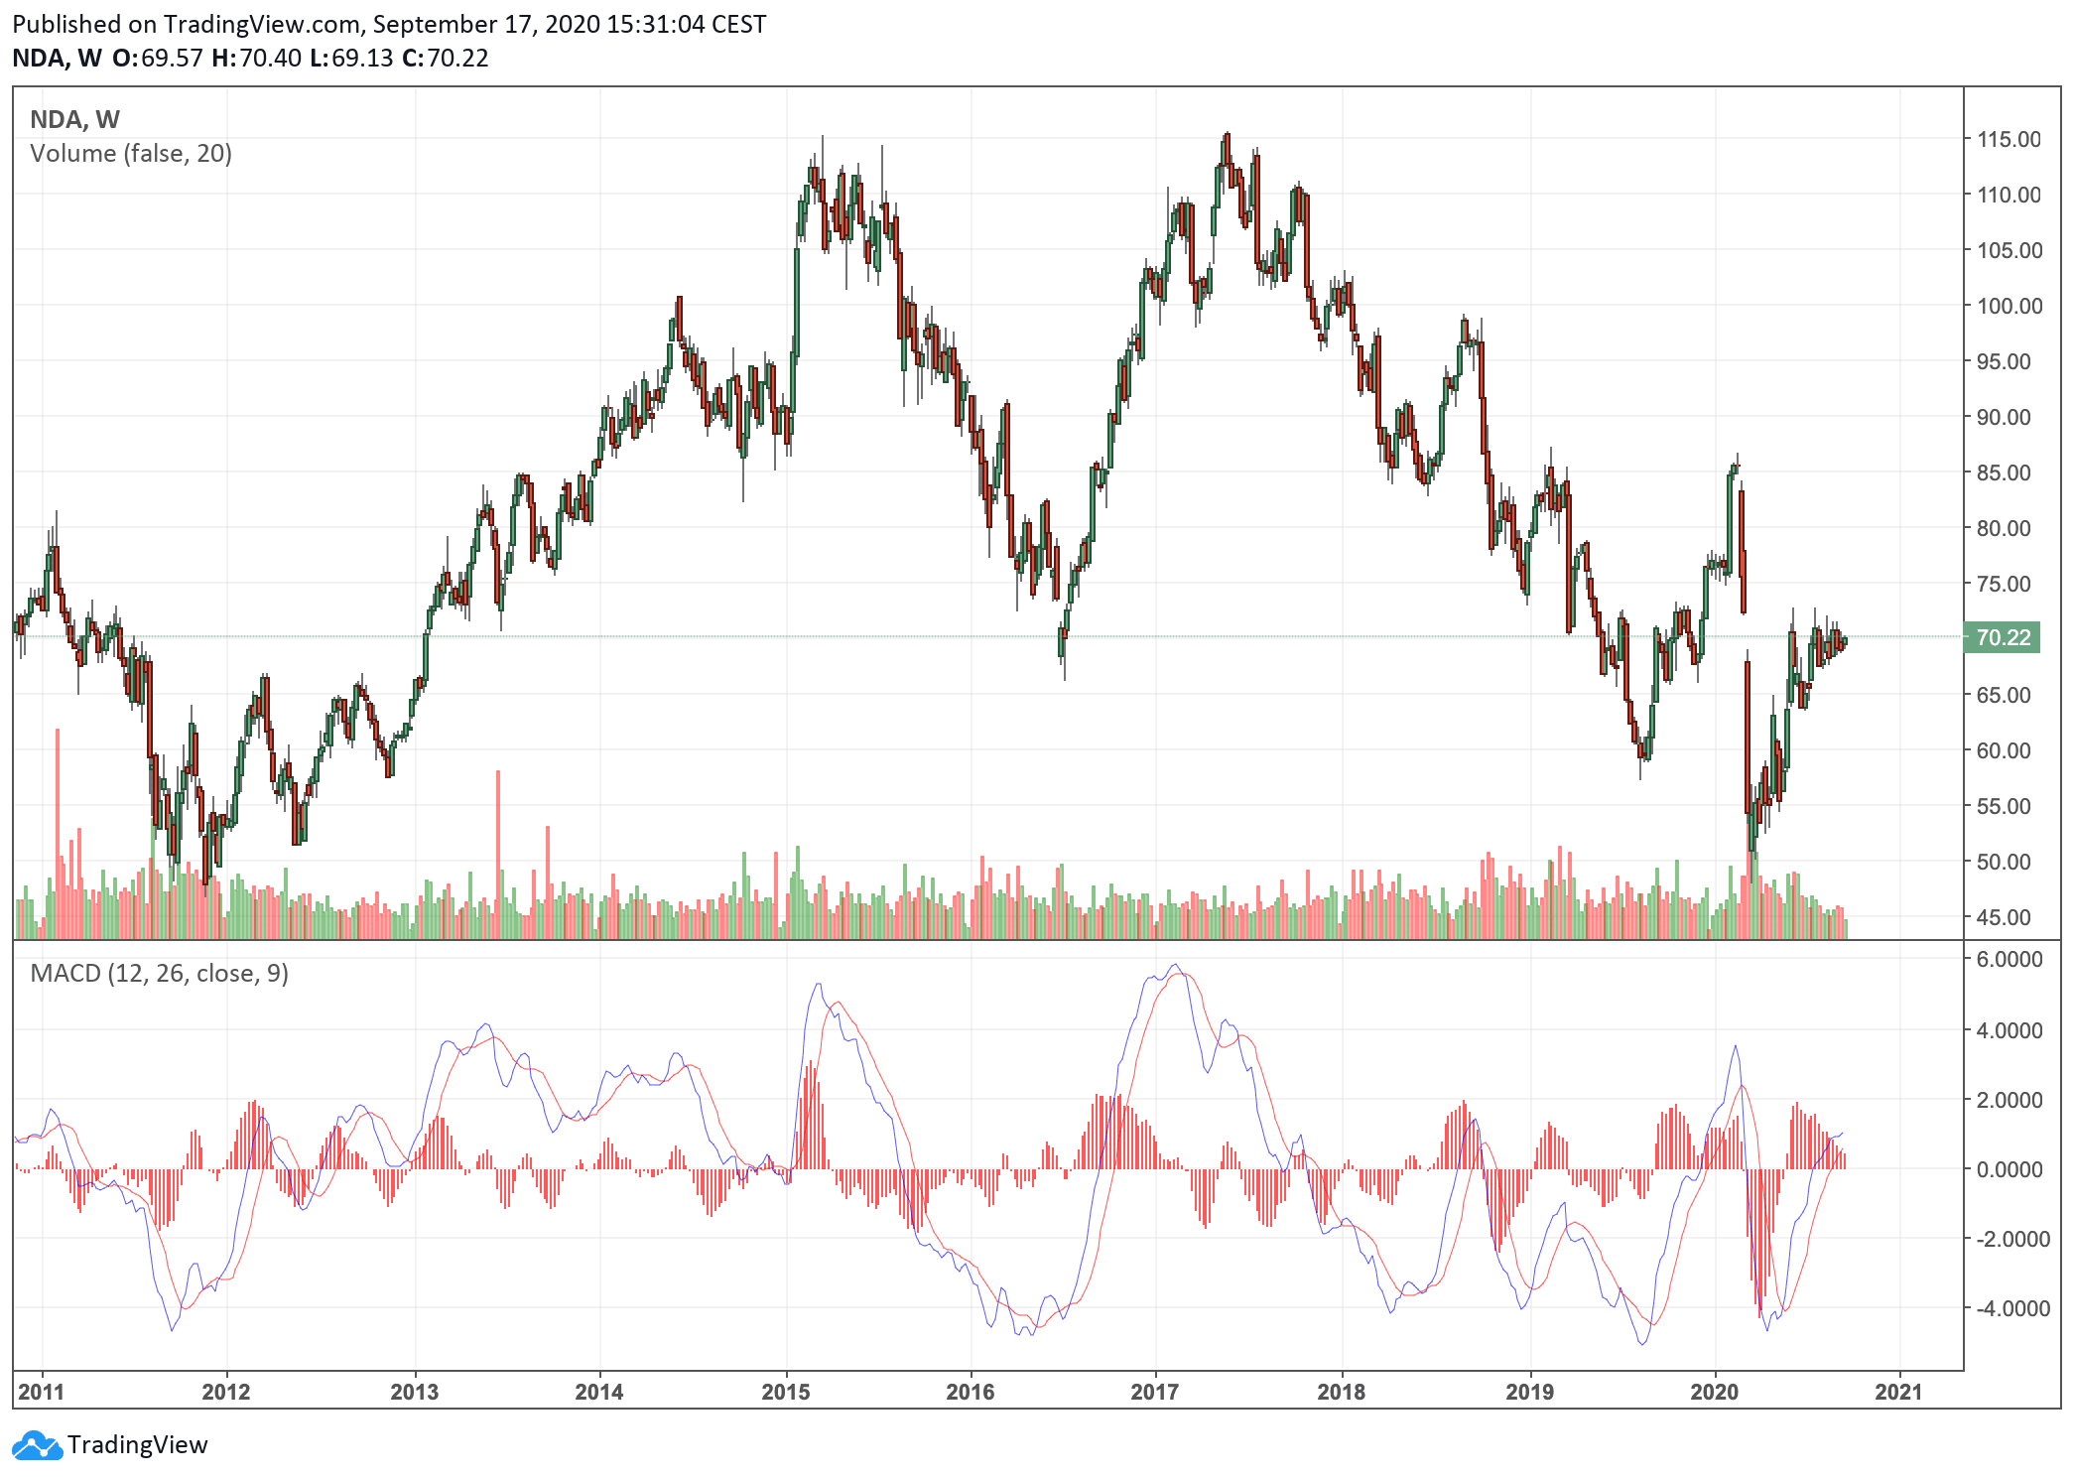Click the 55.00 price axis label
The image size is (2074, 1481).
2004,806
